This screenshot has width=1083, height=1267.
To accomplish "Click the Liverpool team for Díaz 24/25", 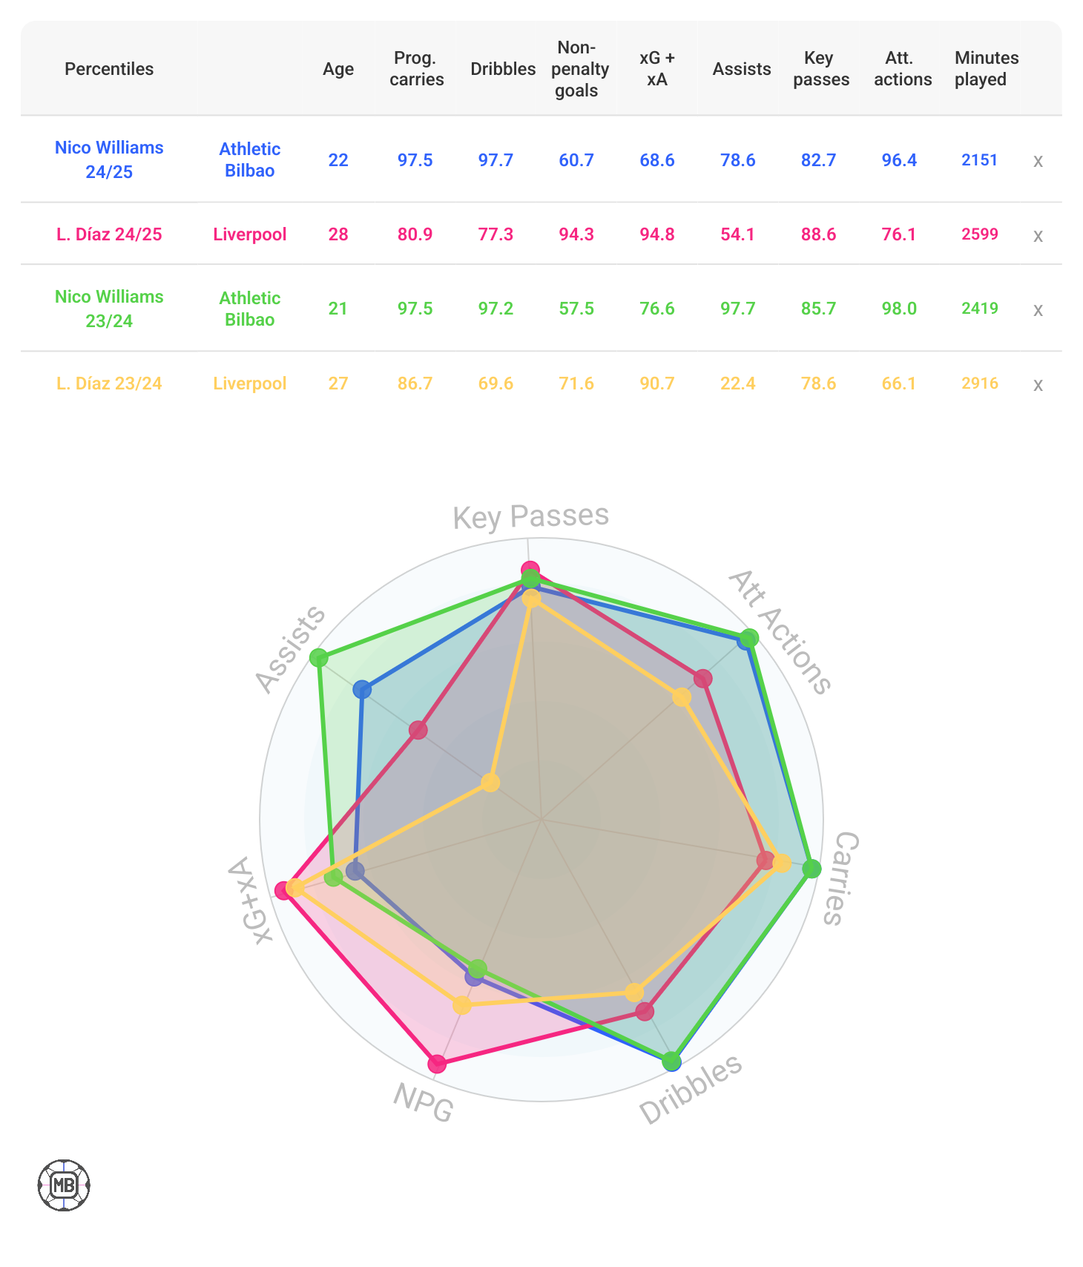I will click(250, 234).
